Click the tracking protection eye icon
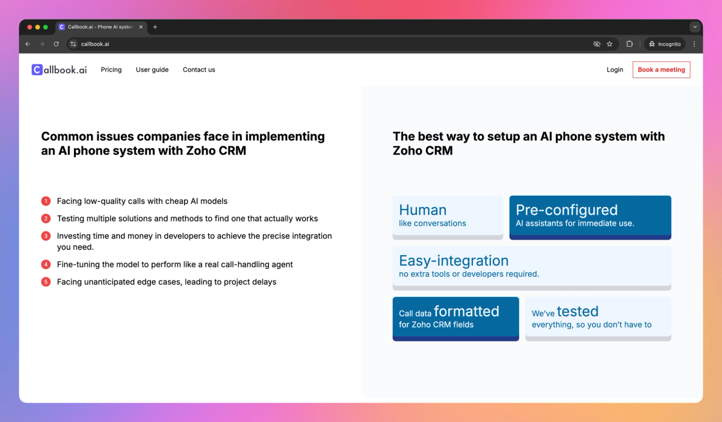Image resolution: width=722 pixels, height=422 pixels. 597,44
